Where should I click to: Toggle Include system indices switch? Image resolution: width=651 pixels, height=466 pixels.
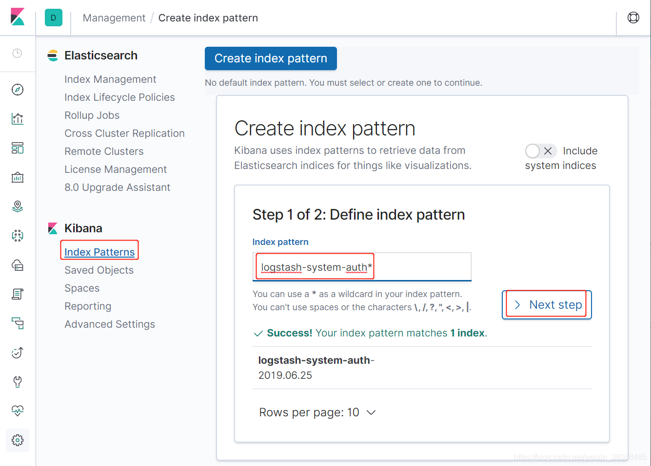pyautogui.click(x=541, y=151)
